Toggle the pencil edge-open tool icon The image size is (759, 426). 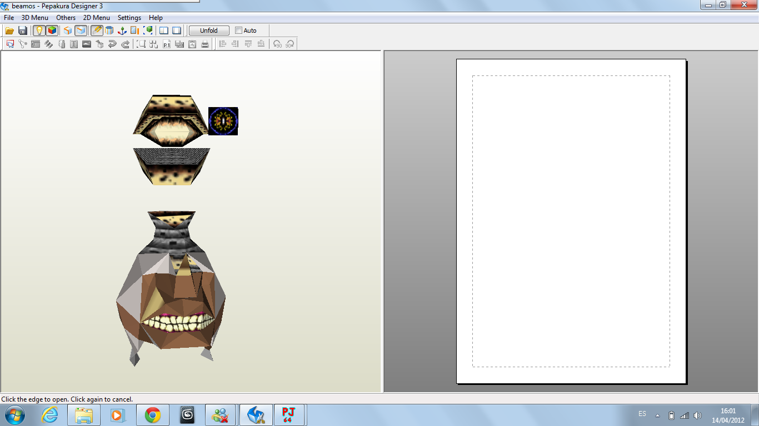97,31
